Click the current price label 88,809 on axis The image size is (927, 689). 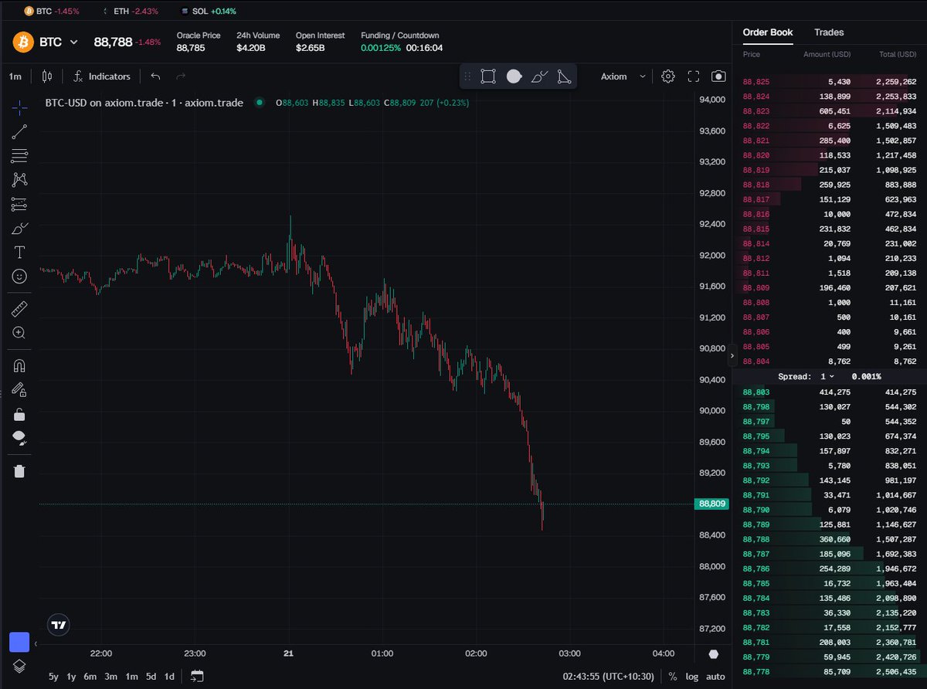711,504
